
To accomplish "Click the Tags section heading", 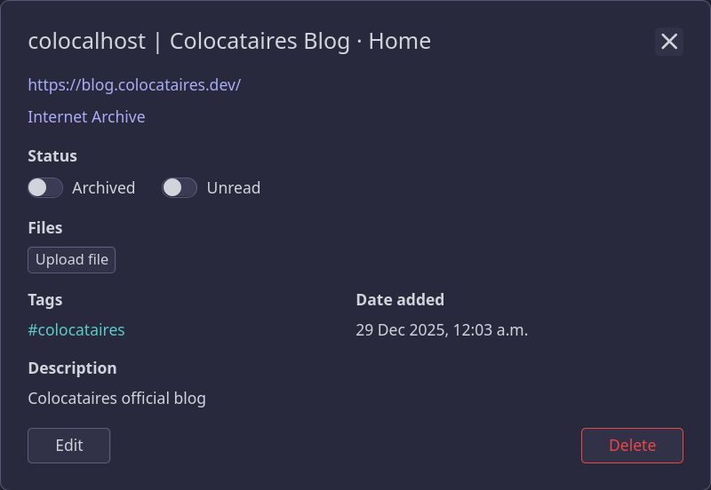I will coord(45,300).
